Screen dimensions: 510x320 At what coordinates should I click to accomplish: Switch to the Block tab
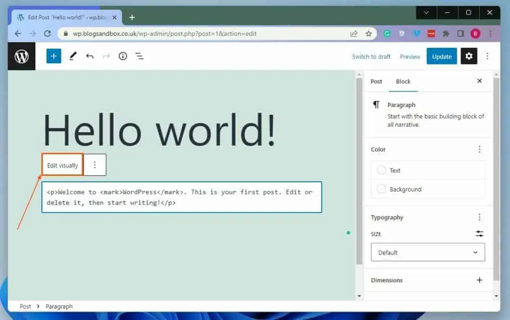click(x=403, y=81)
